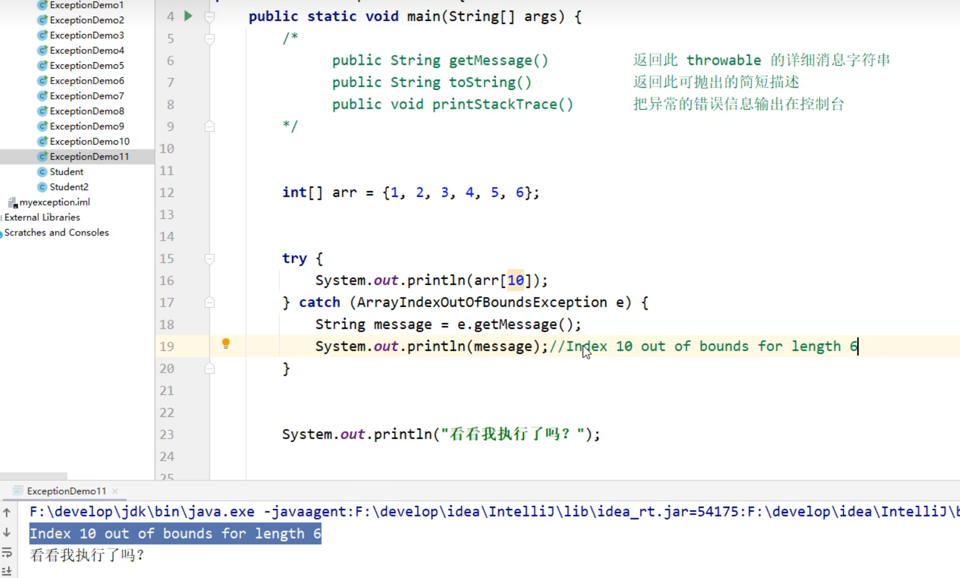Screen dimensions: 960x578
Task: Click the yellow lightbulb quick-fix icon
Action: [x=226, y=344]
